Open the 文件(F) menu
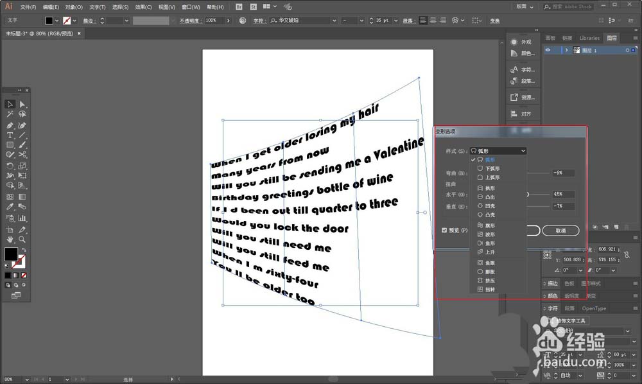Viewport: 642px width, 384px height. [x=28, y=7]
